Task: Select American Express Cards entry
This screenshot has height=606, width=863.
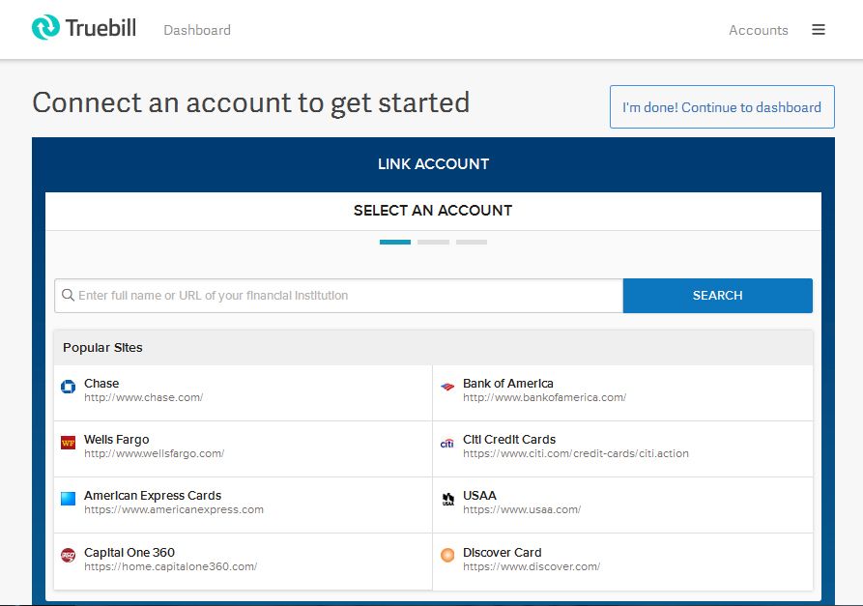Action: tap(153, 496)
